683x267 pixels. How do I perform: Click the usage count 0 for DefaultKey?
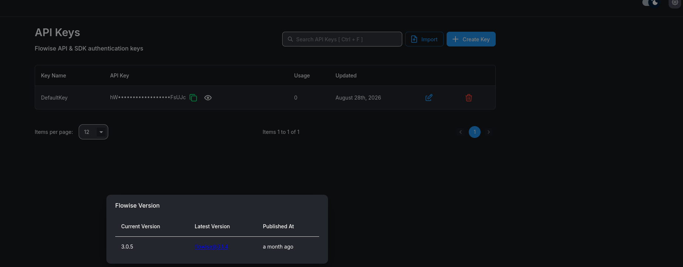(296, 98)
